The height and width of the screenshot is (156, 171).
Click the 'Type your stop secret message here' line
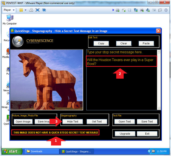coord(115,52)
